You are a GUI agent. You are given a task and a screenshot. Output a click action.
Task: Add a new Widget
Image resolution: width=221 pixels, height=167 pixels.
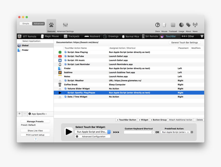(143, 120)
